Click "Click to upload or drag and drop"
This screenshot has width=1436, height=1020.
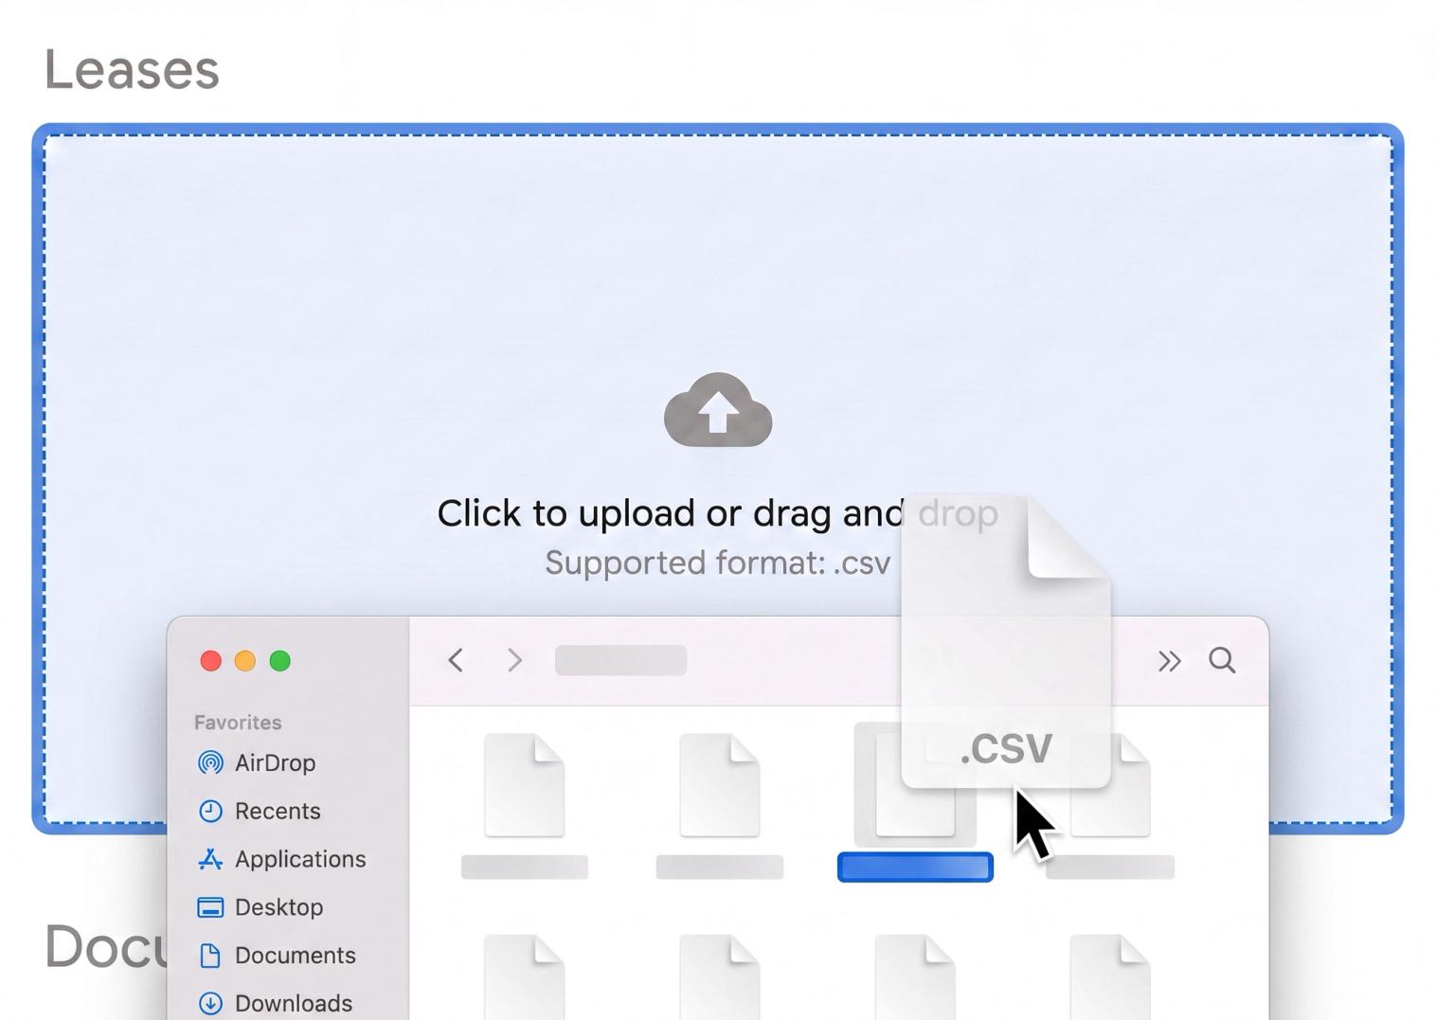point(717,513)
